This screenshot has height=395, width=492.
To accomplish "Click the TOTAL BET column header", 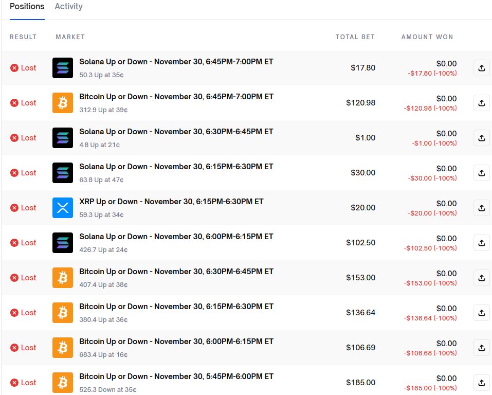I will pos(355,37).
